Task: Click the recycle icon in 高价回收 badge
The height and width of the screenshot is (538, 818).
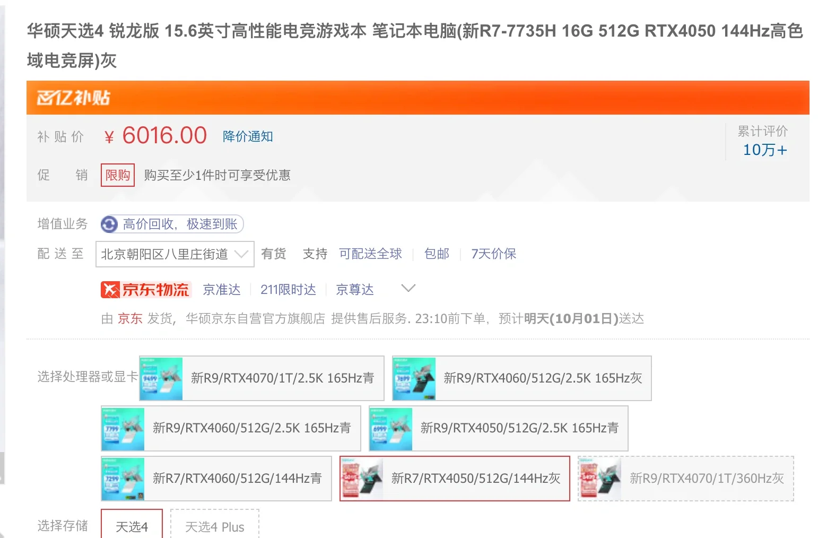Action: (x=109, y=224)
